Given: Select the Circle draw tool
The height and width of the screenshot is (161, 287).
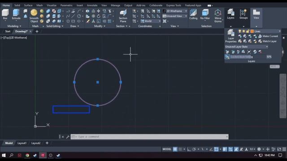Looking at the screenshot, I should click(x=79, y=16).
